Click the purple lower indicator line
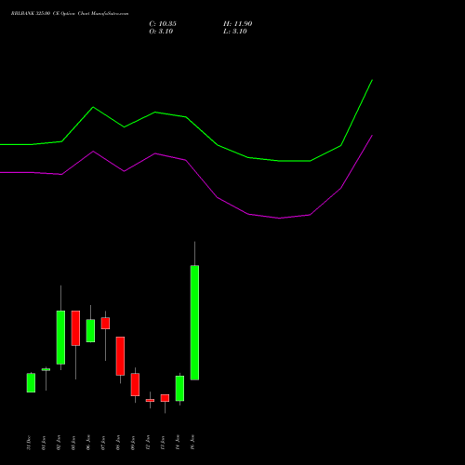 pos(186,160)
